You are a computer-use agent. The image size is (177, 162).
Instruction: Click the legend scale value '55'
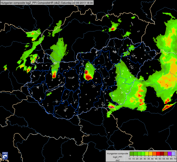point(164,159)
